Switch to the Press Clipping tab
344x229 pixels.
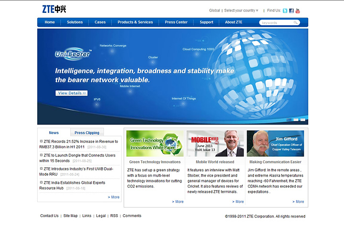87,133
